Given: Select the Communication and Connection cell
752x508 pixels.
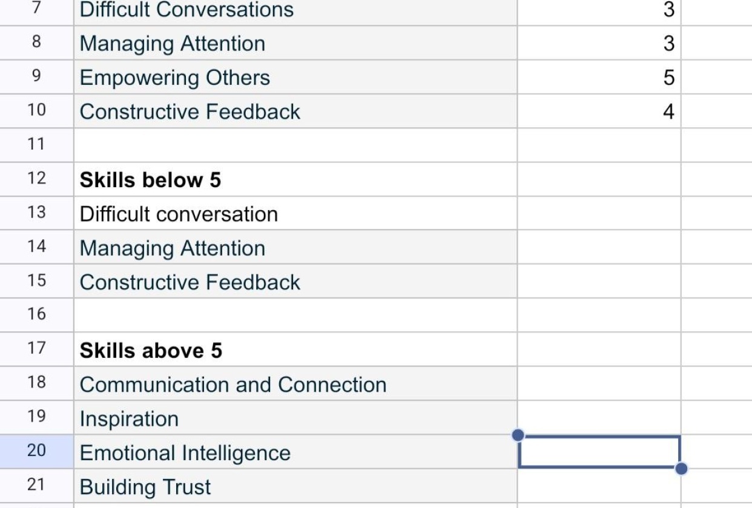Looking at the screenshot, I should point(295,383).
